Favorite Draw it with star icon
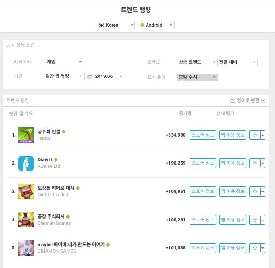 point(255,163)
